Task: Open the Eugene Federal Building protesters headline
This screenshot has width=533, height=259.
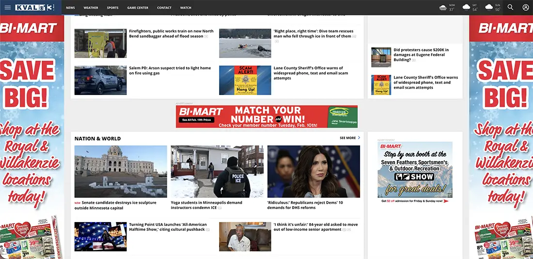Action: click(x=421, y=54)
